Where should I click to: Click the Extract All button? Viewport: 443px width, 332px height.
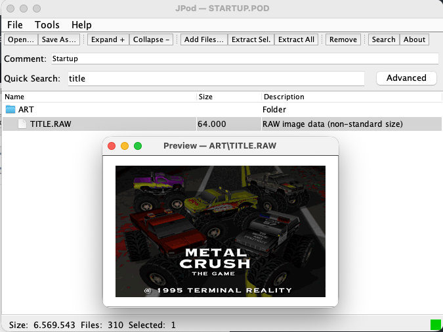(297, 39)
